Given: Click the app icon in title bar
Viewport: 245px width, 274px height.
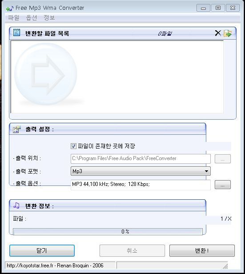Looking at the screenshot, I should [x=9, y=8].
